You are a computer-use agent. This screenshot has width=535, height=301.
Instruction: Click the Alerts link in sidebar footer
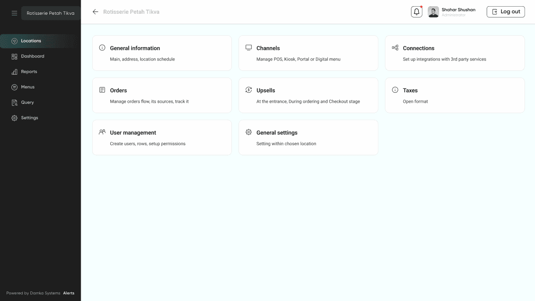tap(68, 293)
